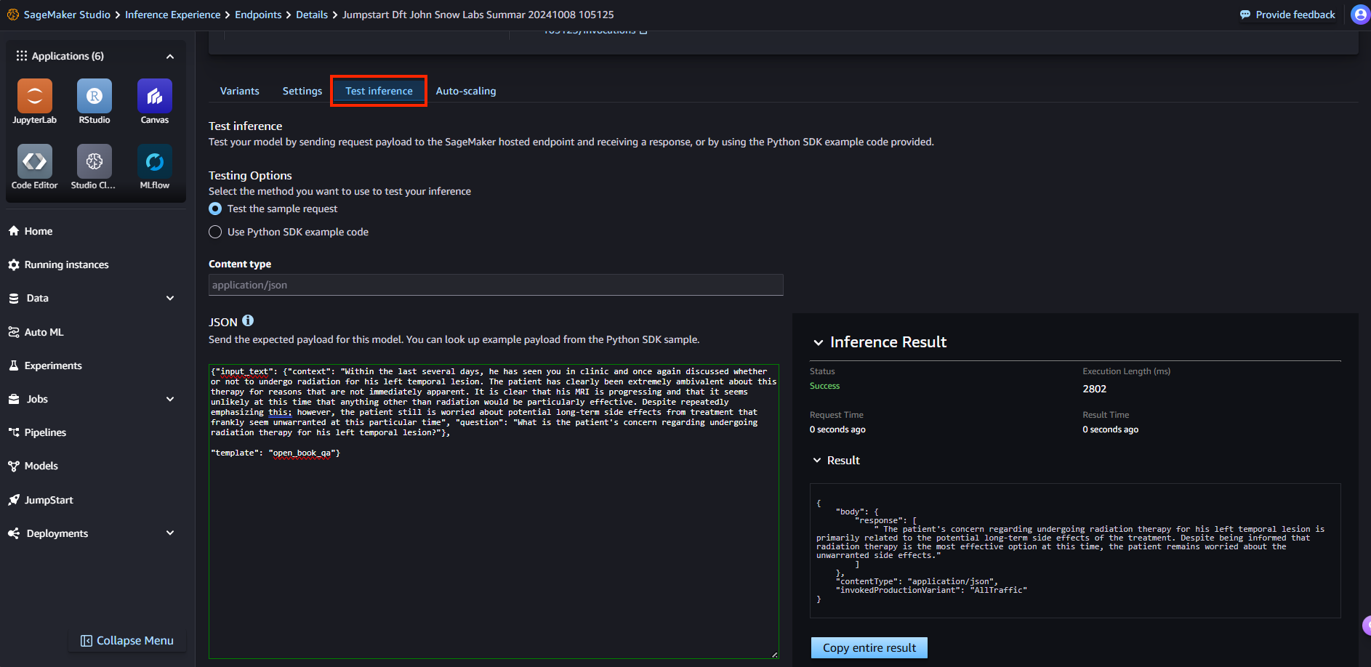Open the MLflow application
This screenshot has width=1371, height=667.
click(155, 161)
